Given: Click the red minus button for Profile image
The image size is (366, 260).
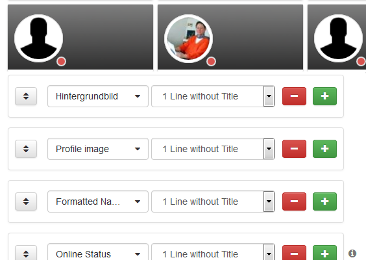Looking at the screenshot, I should click(294, 149).
